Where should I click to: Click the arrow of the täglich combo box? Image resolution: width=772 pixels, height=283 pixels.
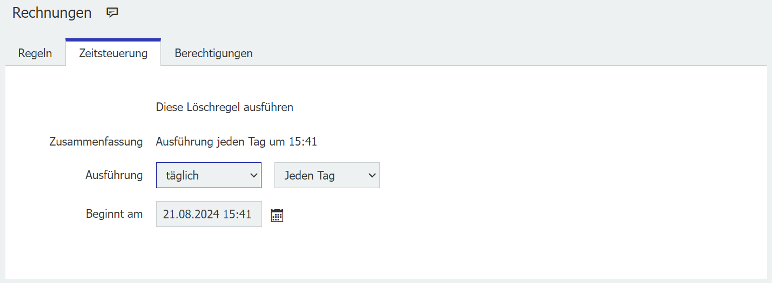pyautogui.click(x=253, y=176)
